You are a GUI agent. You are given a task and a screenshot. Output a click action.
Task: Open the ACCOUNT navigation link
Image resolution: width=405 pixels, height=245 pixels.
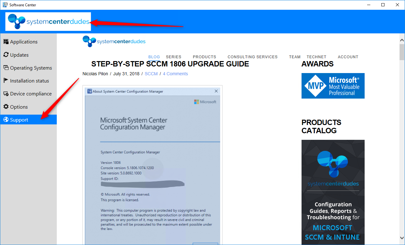(x=348, y=57)
